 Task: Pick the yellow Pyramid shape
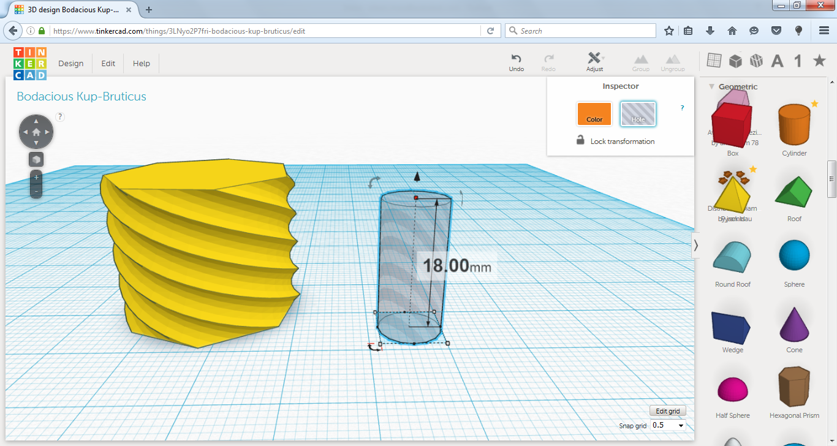733,195
